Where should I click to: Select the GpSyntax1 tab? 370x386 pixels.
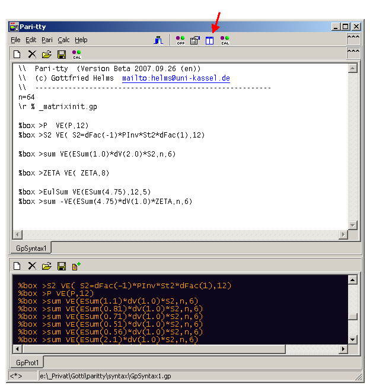(32, 248)
